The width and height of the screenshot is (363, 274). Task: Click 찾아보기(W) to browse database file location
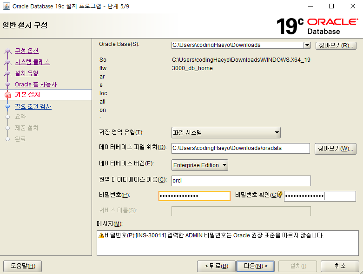point(335,149)
